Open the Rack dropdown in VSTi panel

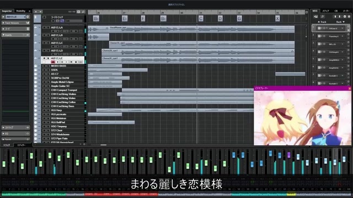pyautogui.click(x=340, y=22)
